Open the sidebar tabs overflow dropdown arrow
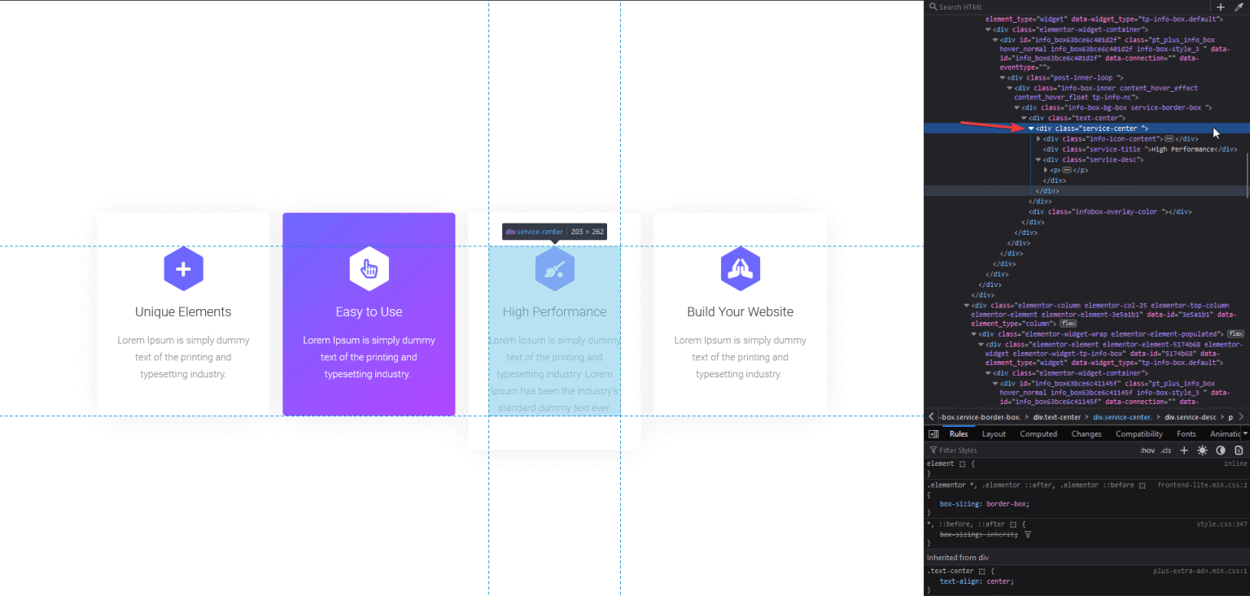 1244,434
